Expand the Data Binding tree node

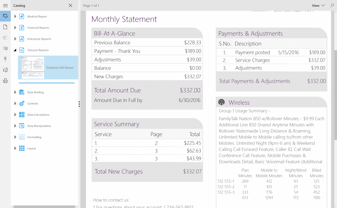tap(15, 92)
